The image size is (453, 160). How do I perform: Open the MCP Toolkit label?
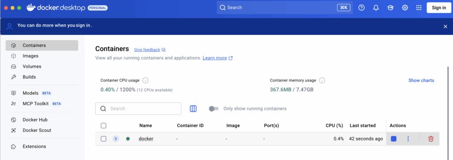pyautogui.click(x=35, y=104)
